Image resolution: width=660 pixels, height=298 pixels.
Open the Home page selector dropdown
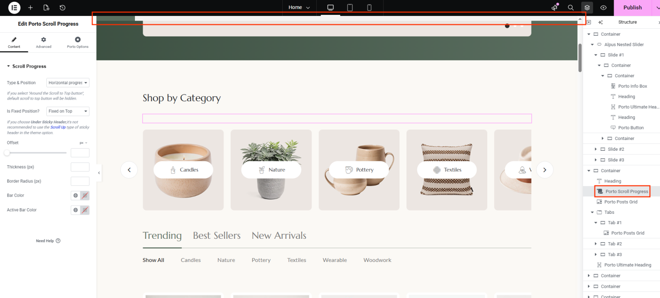pyautogui.click(x=299, y=8)
